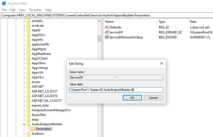Image resolution: width=213 pixels, height=137 pixels.
Task: Expand the AssignedAccessManagerSvc tree node
Action: [x=24, y=110]
